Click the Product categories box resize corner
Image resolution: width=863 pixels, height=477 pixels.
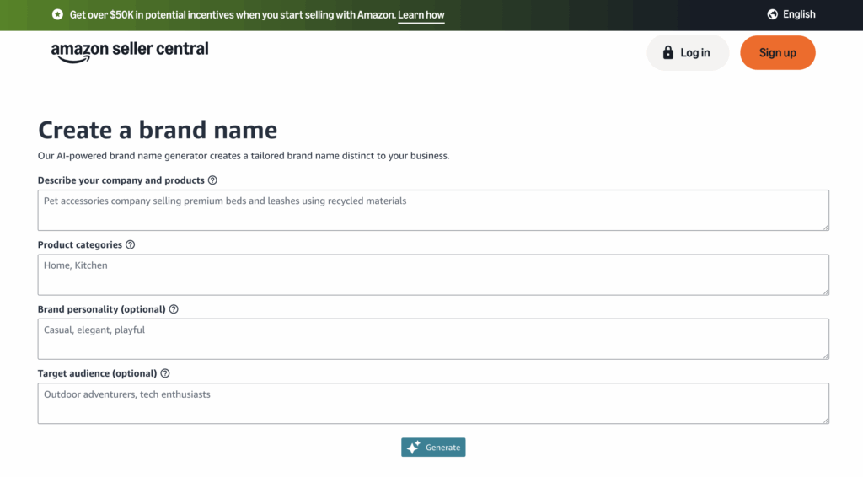pos(825,291)
